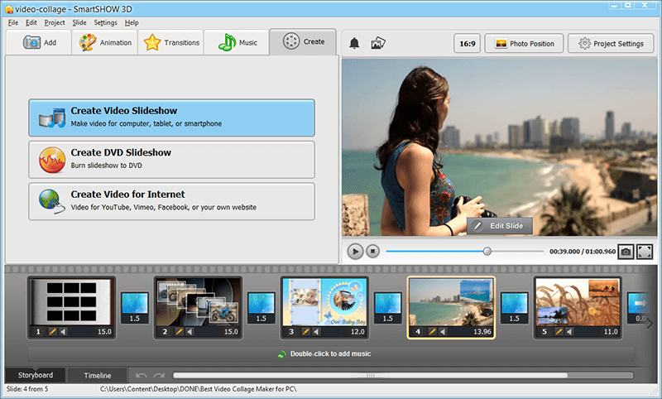Image resolution: width=662 pixels, height=399 pixels.
Task: Click the pencil edit icon on slide 5
Action: (559, 332)
